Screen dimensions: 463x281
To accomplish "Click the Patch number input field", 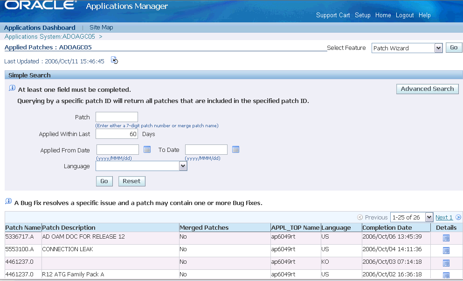I will point(117,117).
